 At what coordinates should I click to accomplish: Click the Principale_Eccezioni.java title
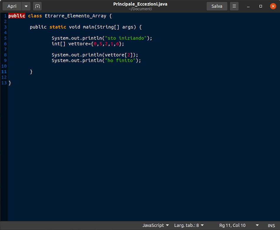point(140,4)
